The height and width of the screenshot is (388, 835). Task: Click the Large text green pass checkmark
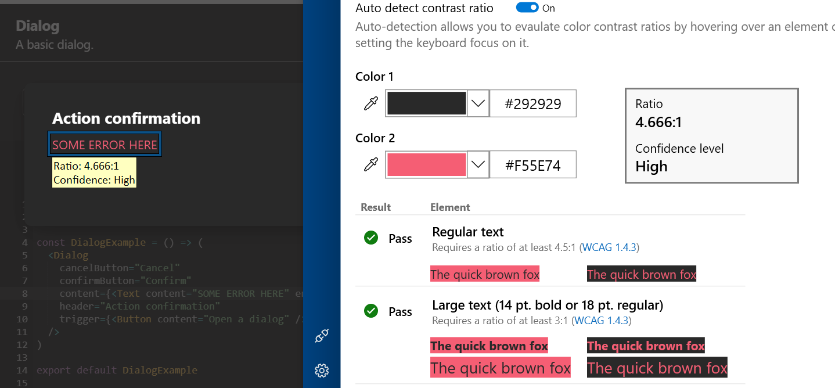pyautogui.click(x=371, y=311)
